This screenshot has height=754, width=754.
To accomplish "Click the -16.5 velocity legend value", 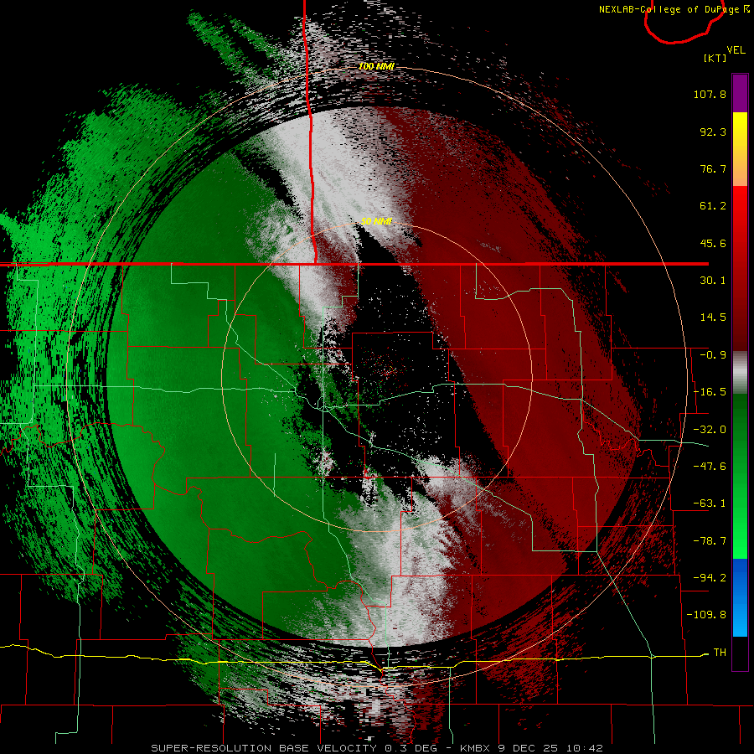I will click(710, 392).
